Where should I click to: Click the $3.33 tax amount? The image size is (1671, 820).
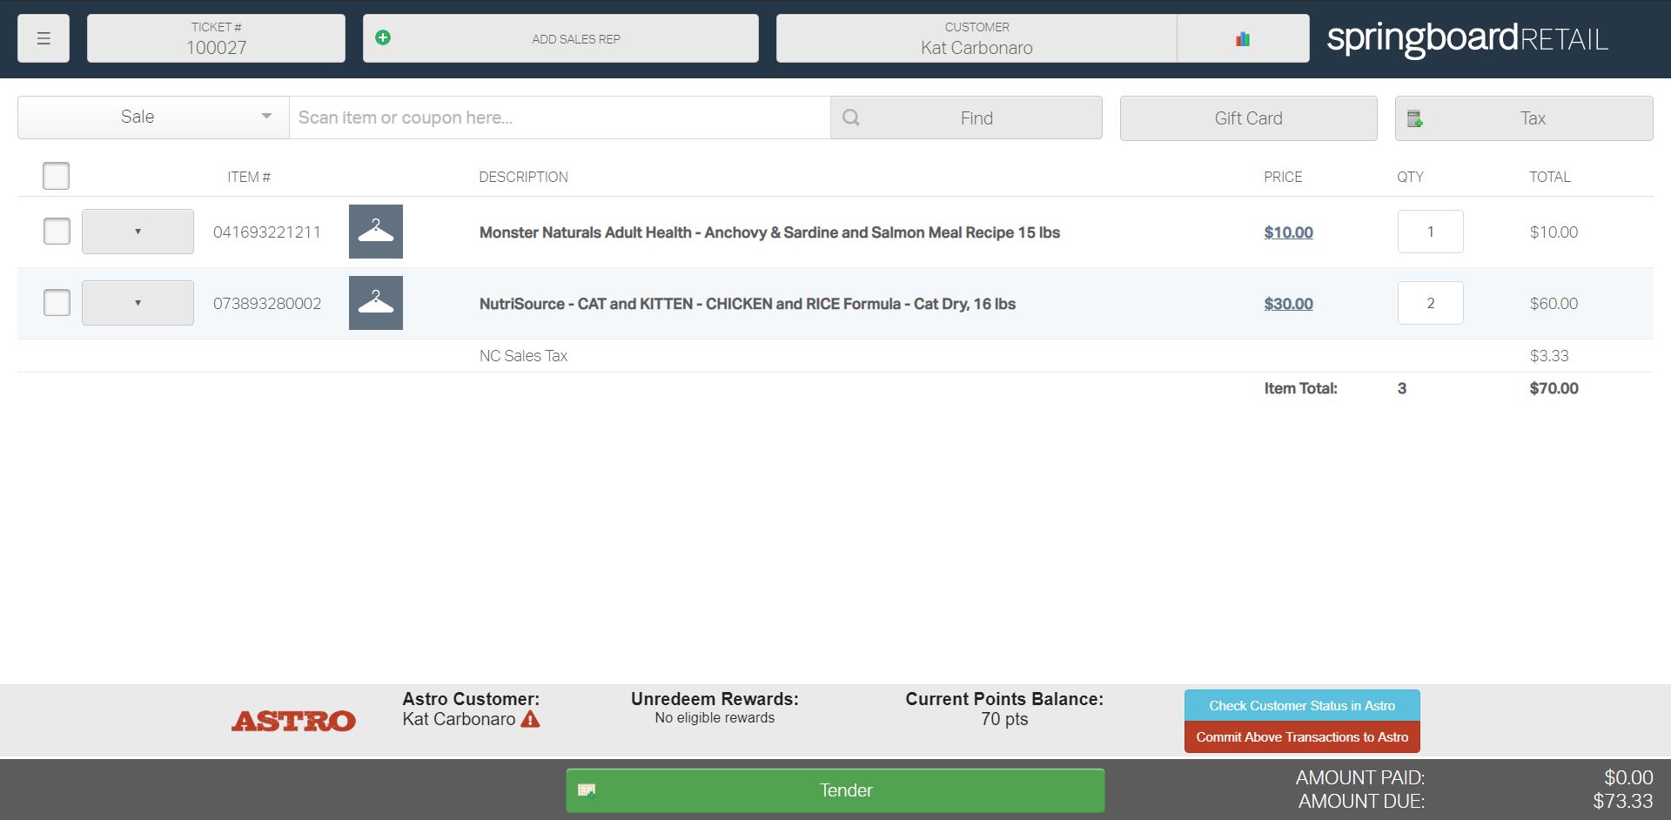(x=1549, y=356)
